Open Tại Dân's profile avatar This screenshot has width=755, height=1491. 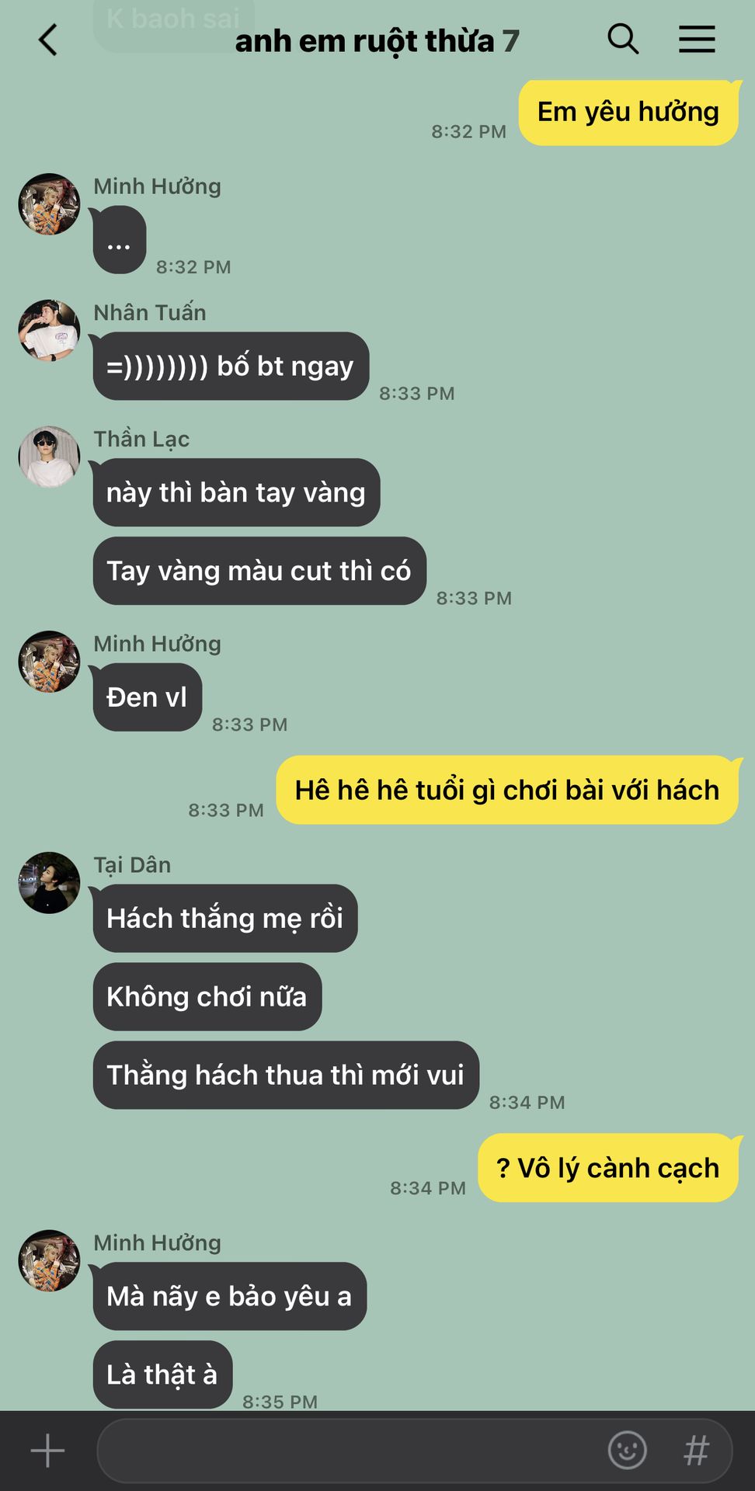coord(49,883)
